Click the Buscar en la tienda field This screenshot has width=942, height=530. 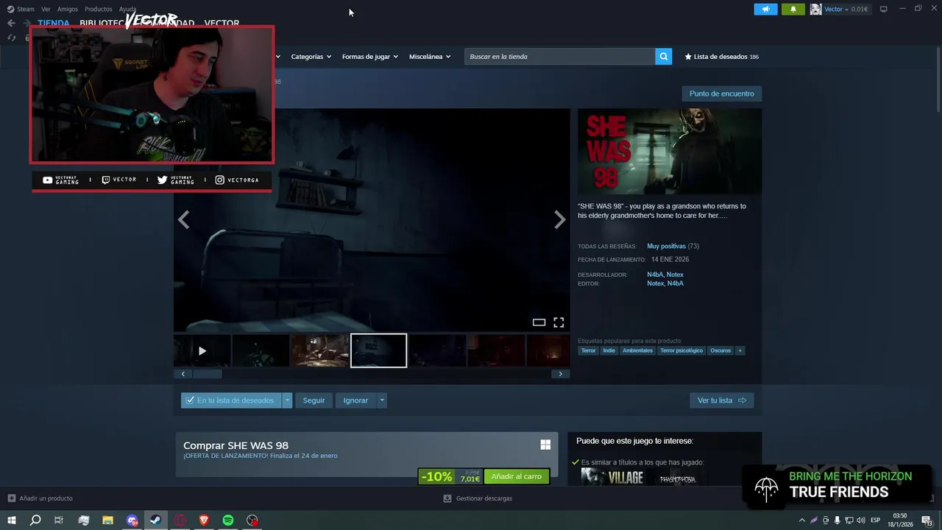pos(559,57)
